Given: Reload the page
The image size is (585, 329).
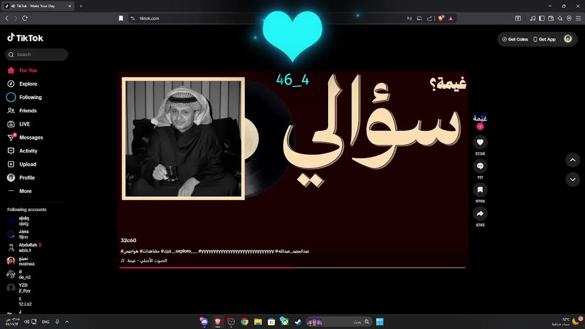Looking at the screenshot, I should pyautogui.click(x=25, y=18).
